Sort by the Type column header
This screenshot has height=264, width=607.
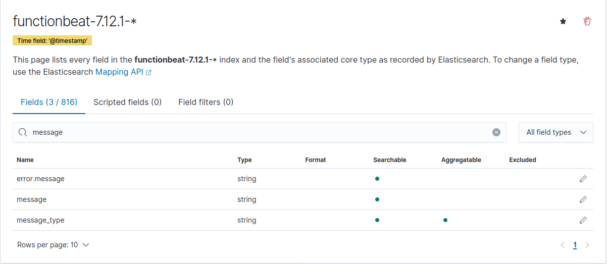244,160
